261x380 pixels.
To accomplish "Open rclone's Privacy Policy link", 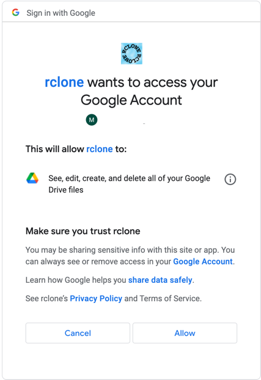I will [96, 298].
